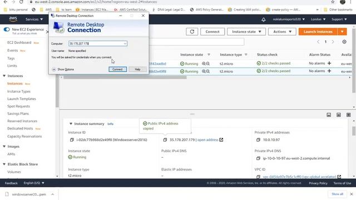Open AMIs in the sidebar
Viewport: 356px width, 200px height.
(11, 154)
